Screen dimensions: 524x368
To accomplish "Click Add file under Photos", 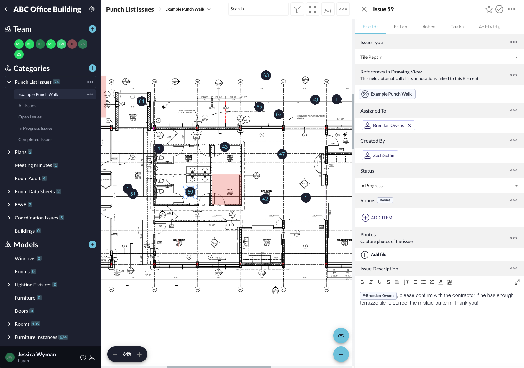I will (374, 255).
